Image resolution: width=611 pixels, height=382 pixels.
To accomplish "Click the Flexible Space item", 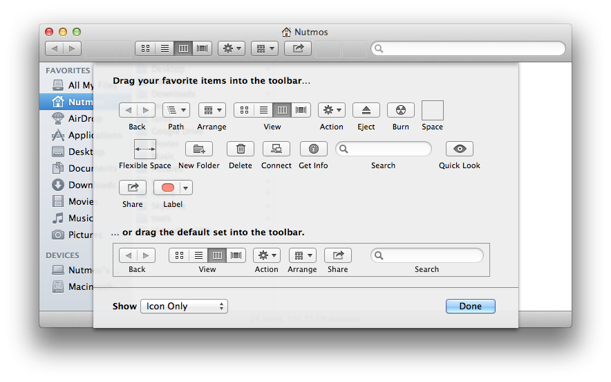I will (145, 149).
